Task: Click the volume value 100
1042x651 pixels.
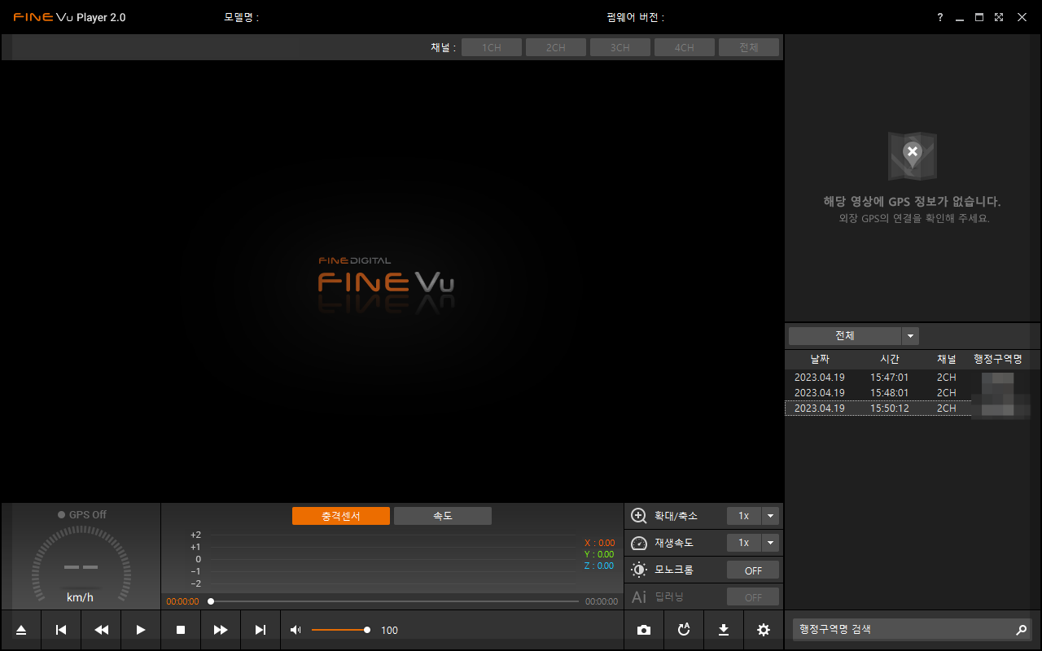Action: pos(390,631)
